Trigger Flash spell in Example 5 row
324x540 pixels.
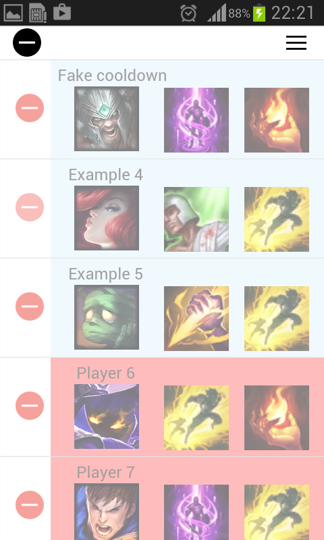pos(277,318)
